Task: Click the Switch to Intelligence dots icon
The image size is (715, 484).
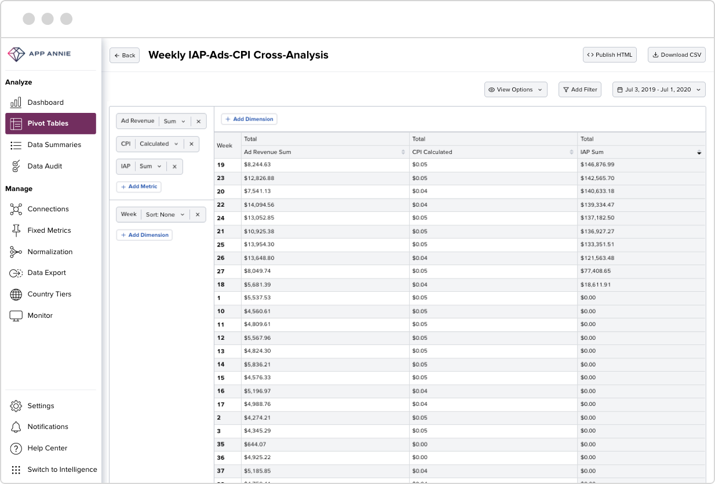Action: coord(16,470)
